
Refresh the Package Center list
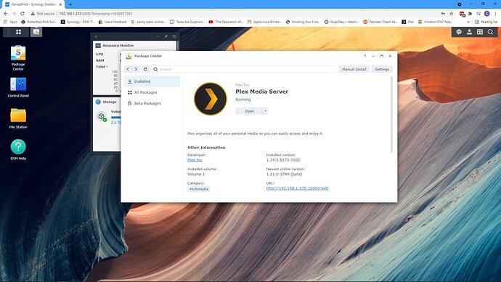(145, 69)
